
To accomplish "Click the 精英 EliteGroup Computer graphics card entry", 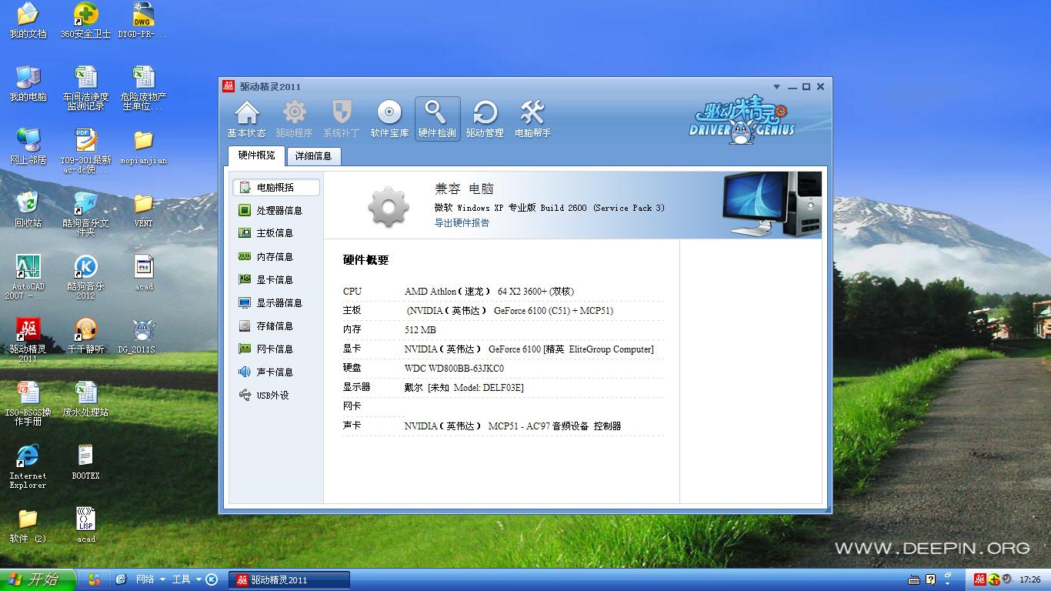I will pyautogui.click(x=529, y=349).
